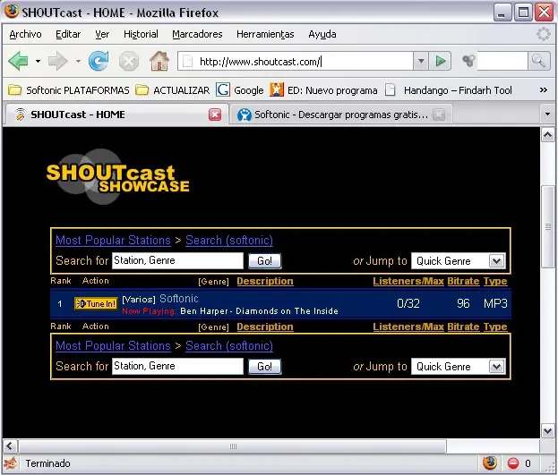Click the horizontal scrollbar thumb
This screenshot has height=475, width=558.
pos(233,446)
